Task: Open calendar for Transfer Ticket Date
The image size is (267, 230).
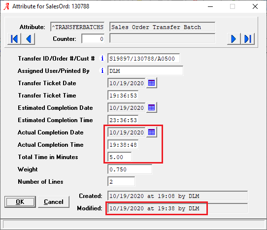Action: point(152,83)
